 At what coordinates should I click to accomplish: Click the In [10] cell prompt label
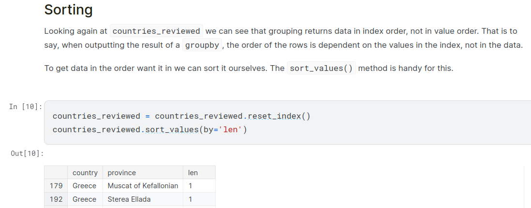point(25,106)
